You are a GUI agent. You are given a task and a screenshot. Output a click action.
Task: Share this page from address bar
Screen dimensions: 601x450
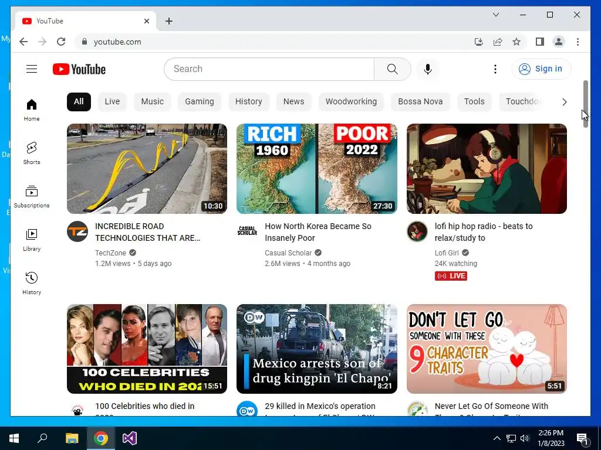coord(498,42)
